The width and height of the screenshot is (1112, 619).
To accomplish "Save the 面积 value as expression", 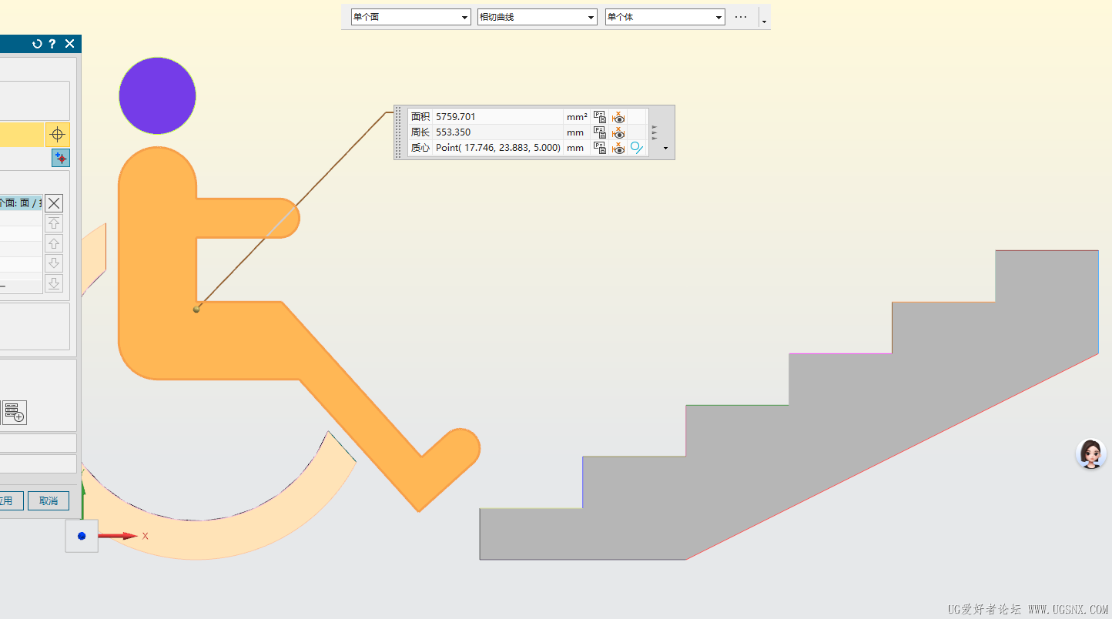I will tap(599, 117).
